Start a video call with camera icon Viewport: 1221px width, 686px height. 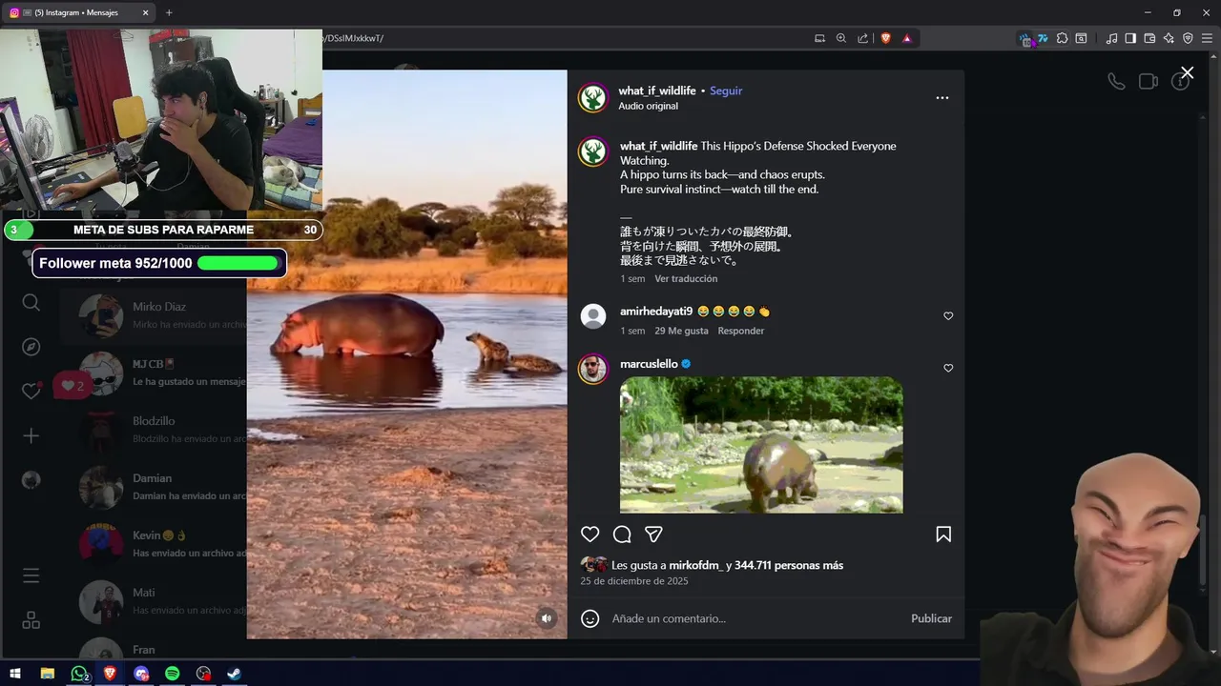(1149, 82)
